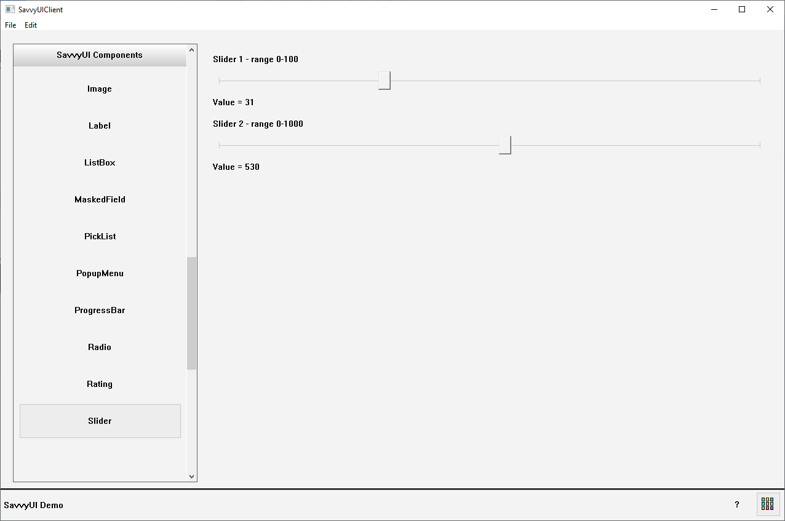Open the MaskedField component demo
Viewport: 785px width, 521px height.
pos(100,200)
